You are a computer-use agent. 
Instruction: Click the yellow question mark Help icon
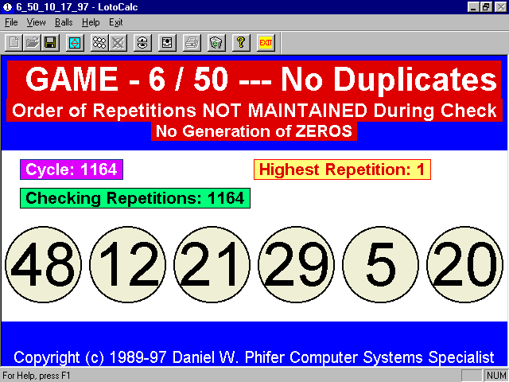(241, 42)
